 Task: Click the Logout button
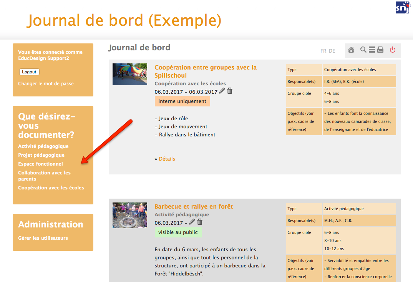(x=29, y=72)
